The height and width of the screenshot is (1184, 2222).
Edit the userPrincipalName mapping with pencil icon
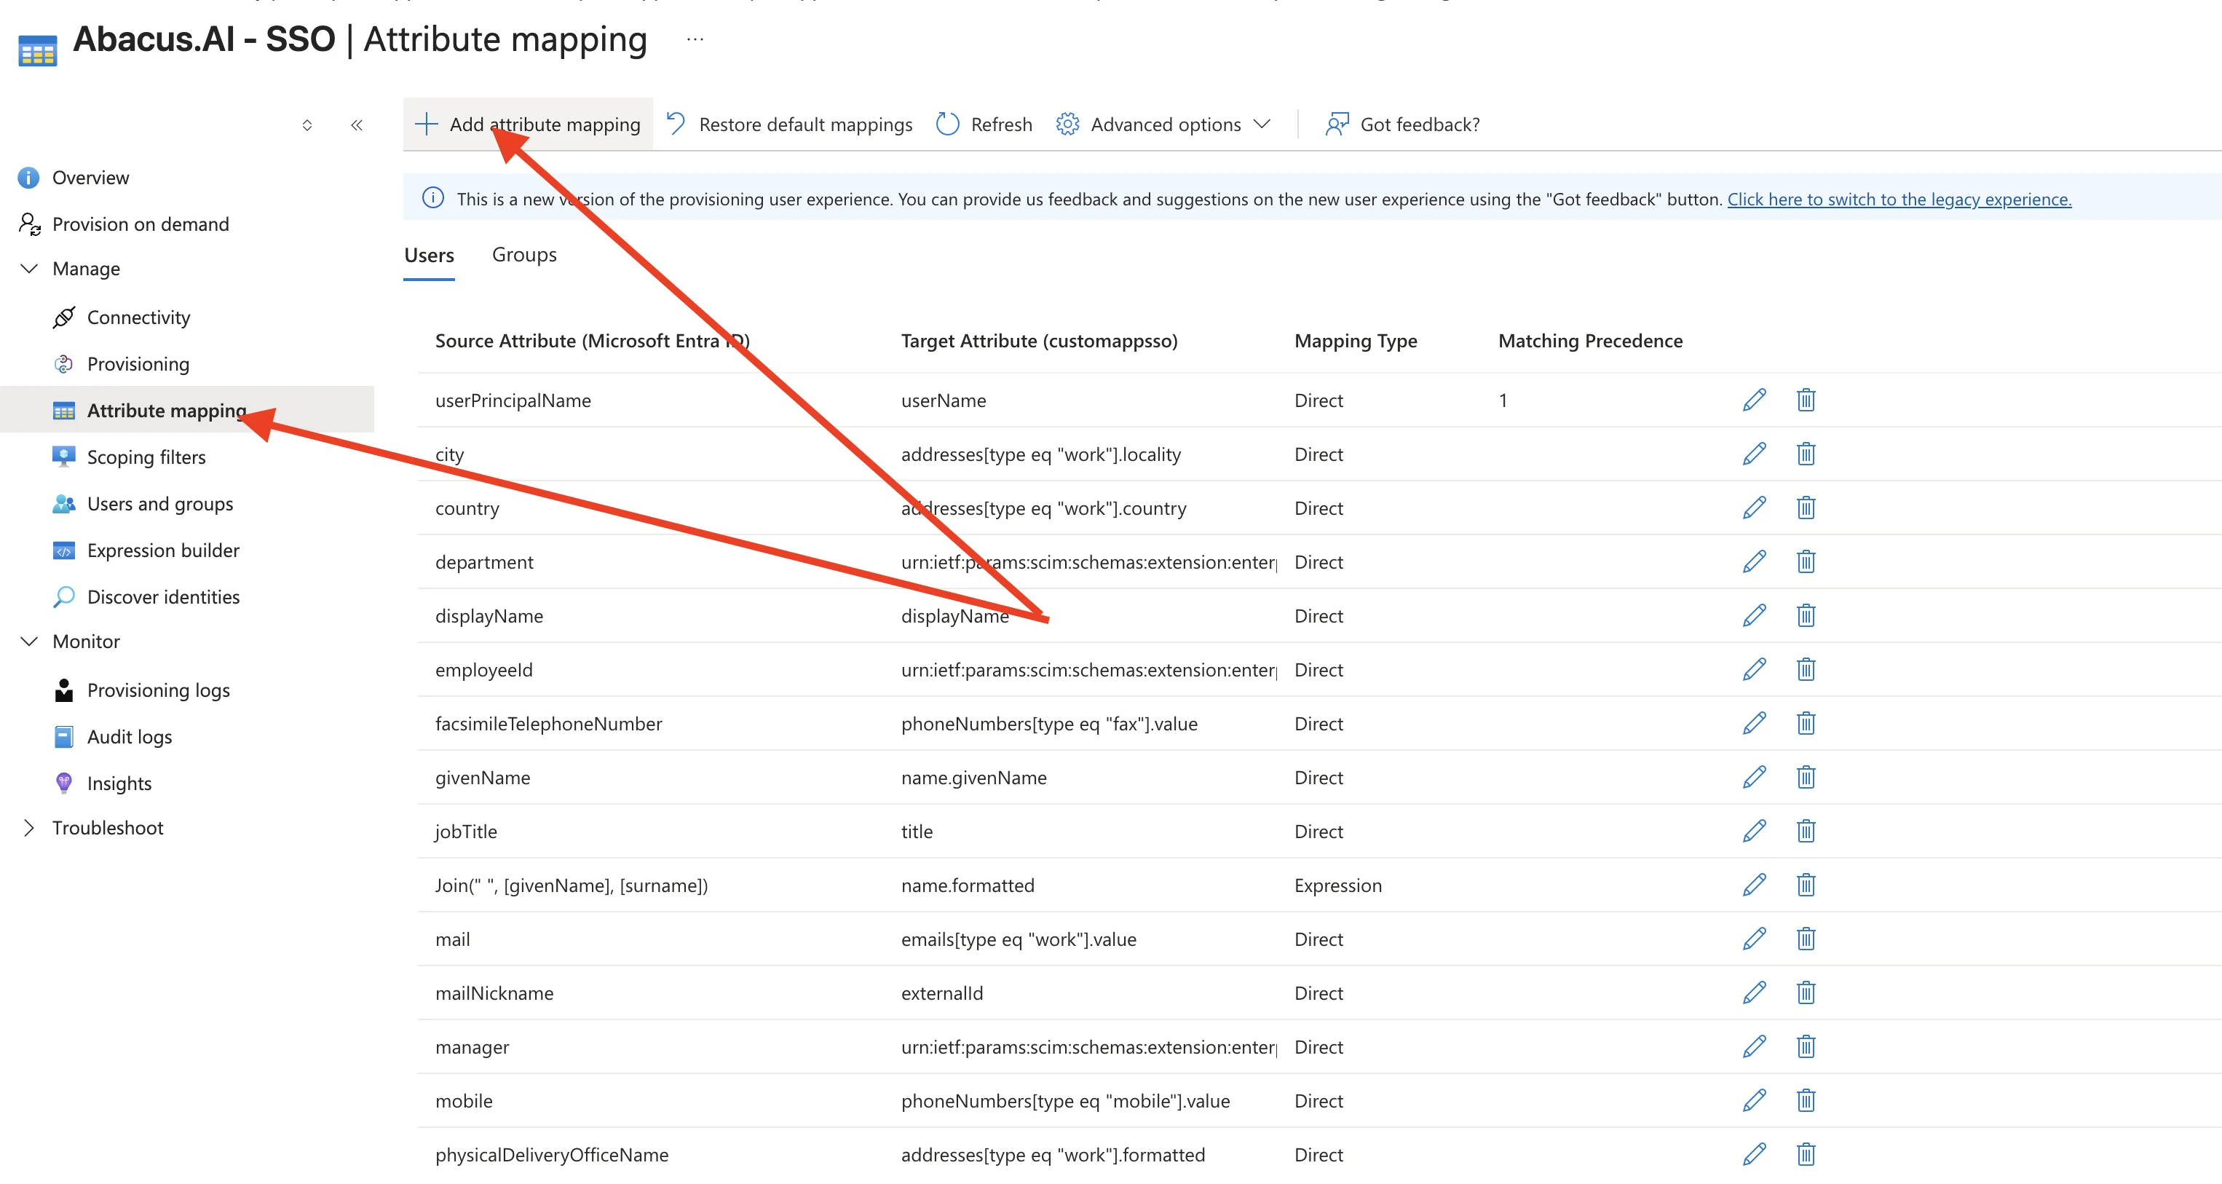1754,400
